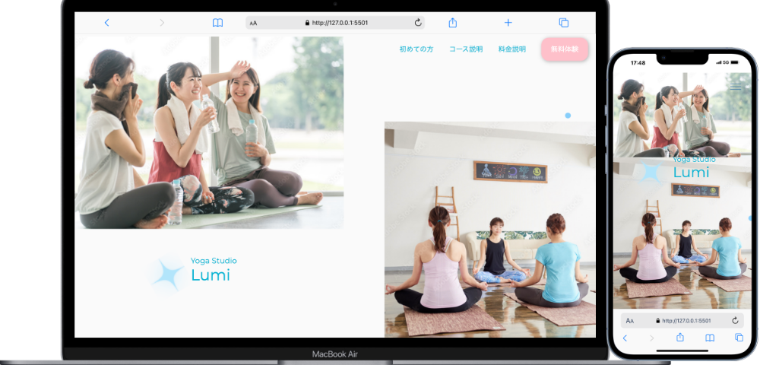Click the 料金説明 navigation link
Viewport: 760px width, 365px height.
(x=511, y=49)
